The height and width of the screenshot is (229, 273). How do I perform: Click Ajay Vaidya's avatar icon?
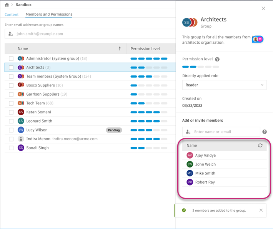190,155
